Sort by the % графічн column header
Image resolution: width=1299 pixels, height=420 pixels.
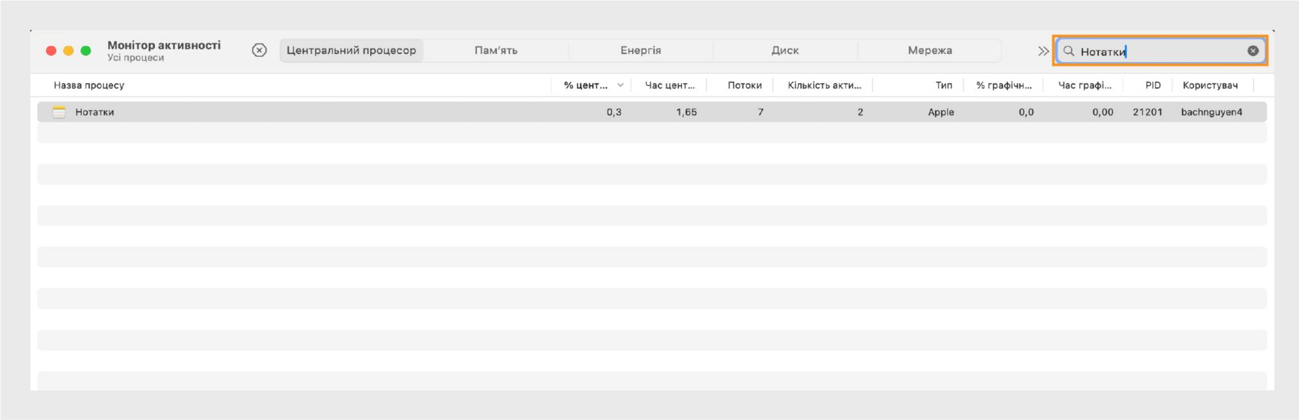pyautogui.click(x=1004, y=85)
